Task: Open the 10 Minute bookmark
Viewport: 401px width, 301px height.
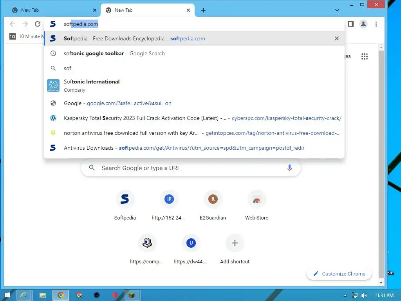Action: coord(26,36)
